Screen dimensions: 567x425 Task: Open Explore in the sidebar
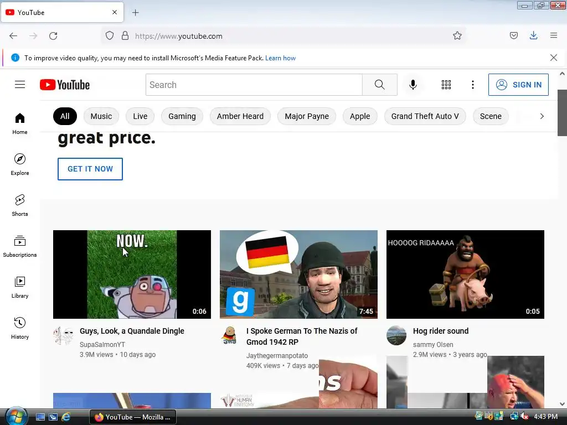[20, 164]
